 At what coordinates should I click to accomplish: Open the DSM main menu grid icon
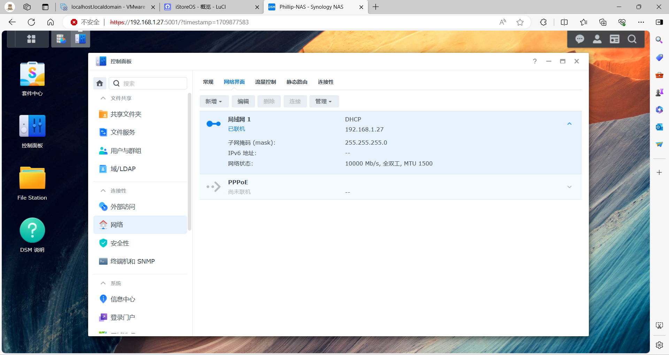tap(31, 39)
